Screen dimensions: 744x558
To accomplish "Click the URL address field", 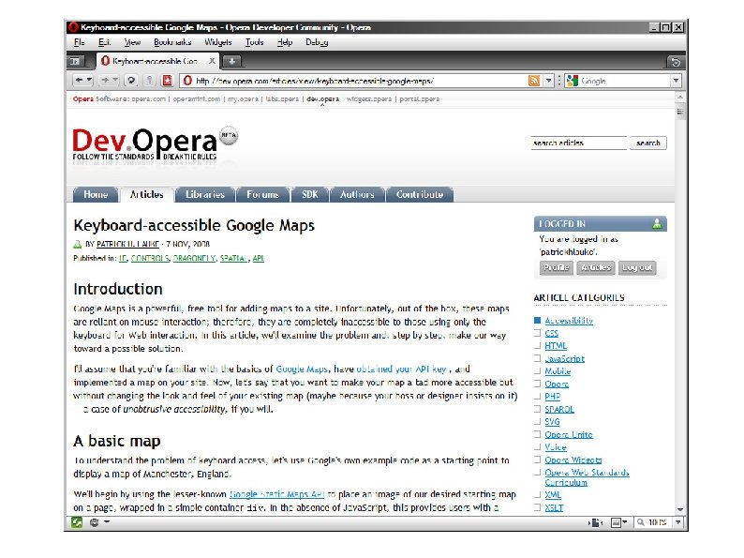I will pyautogui.click(x=361, y=81).
